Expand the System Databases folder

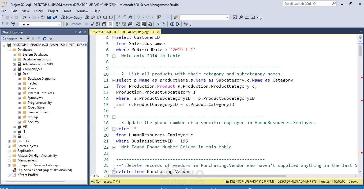(x=14, y=55)
